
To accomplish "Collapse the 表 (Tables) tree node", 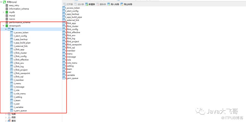I will pyautogui.click(x=6, y=29).
